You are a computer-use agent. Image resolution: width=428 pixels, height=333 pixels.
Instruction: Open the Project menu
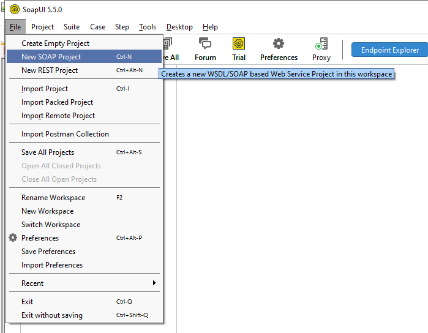42,27
